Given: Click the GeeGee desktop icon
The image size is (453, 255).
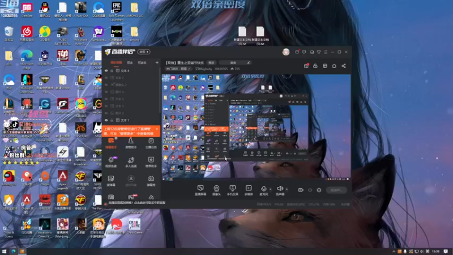Looking at the screenshot, I should click(27, 10).
